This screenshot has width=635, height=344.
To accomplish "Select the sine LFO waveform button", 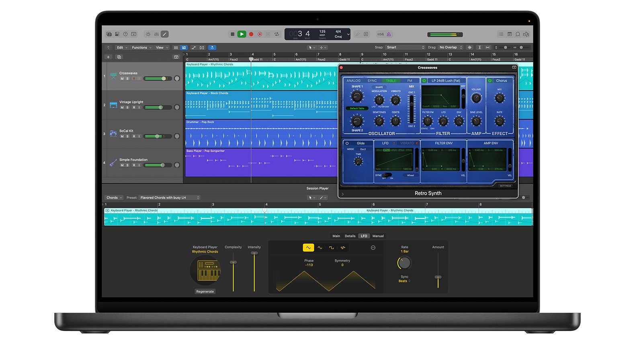I will pos(320,248).
